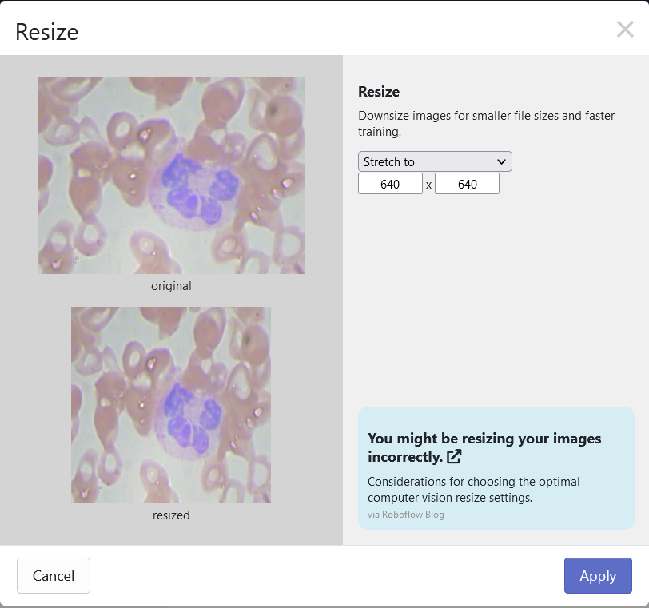
Task: Click the 'via Roboflow Blog' attribution text
Action: 405,515
